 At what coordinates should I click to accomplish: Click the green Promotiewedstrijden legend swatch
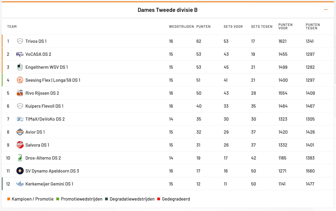pyautogui.click(x=58, y=199)
